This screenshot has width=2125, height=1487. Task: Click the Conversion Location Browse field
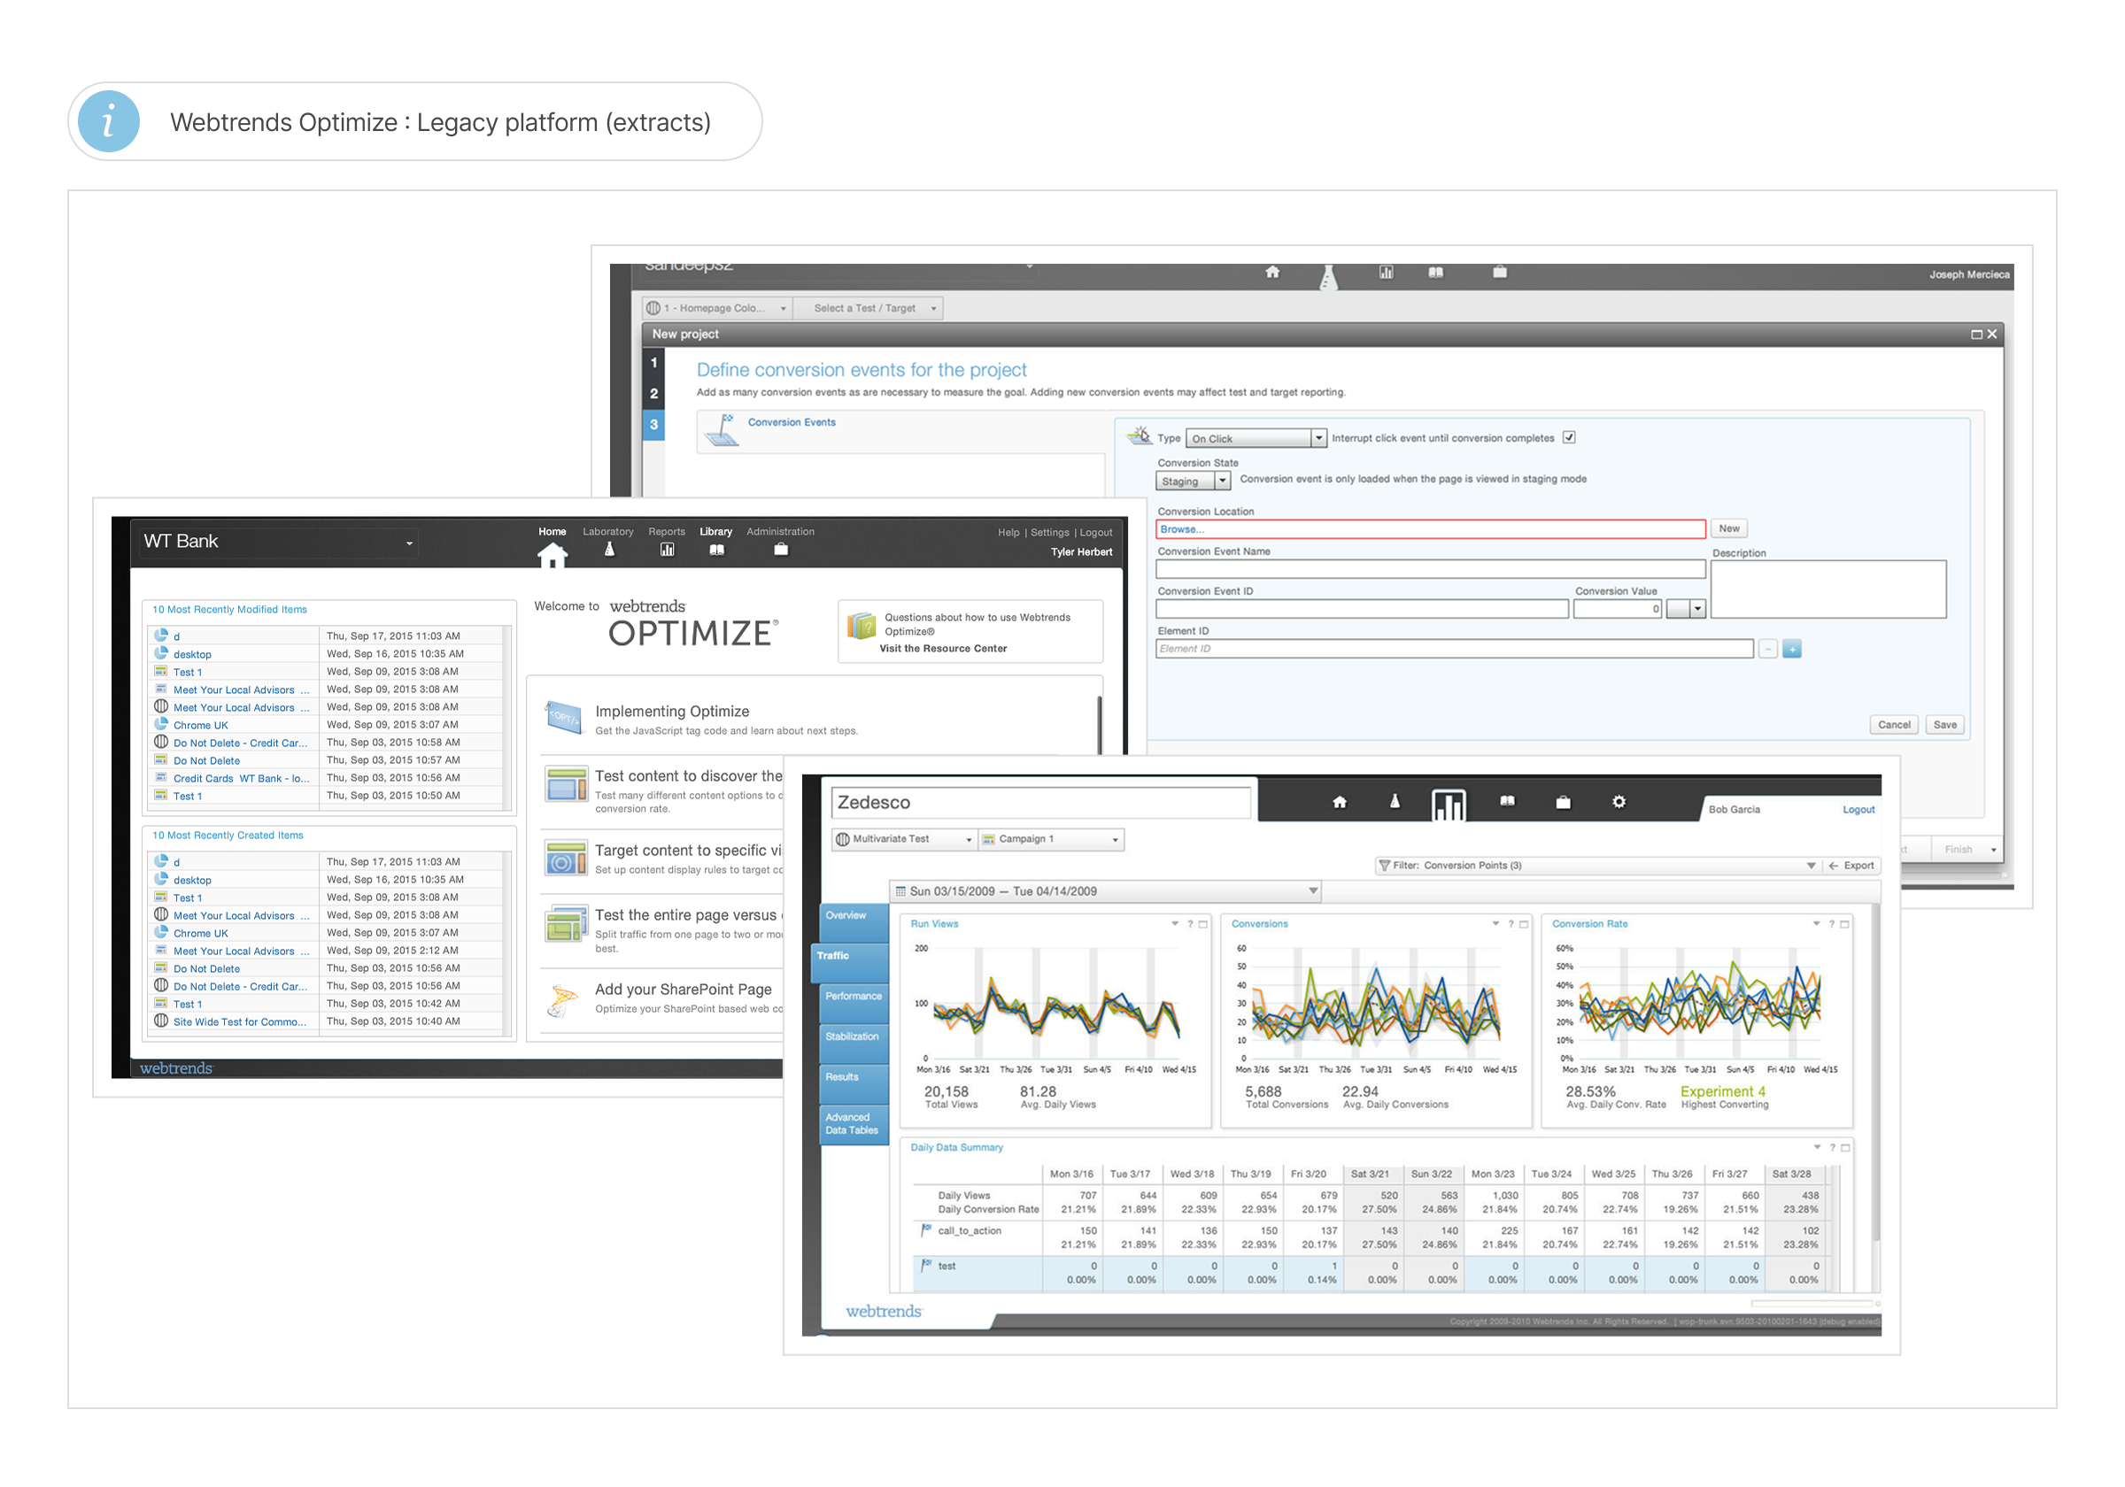click(1430, 530)
